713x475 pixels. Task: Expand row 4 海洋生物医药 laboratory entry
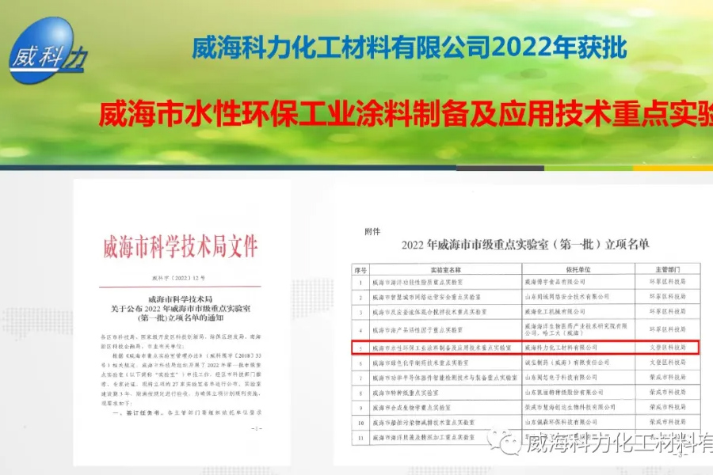point(523,330)
